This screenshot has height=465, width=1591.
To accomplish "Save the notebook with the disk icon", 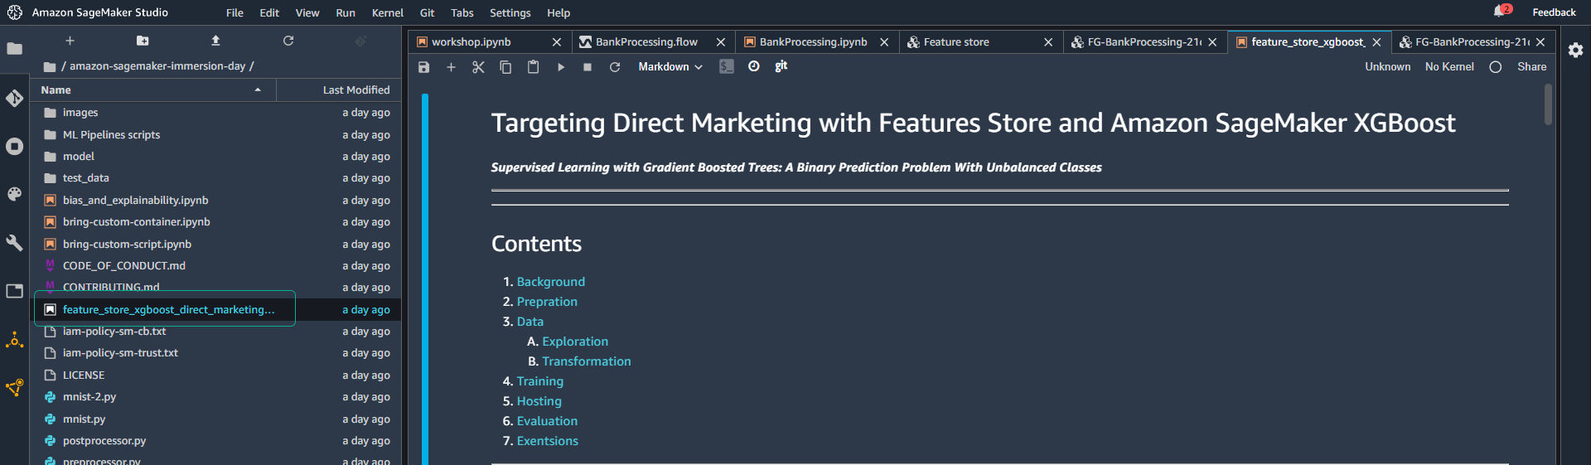I will [423, 67].
